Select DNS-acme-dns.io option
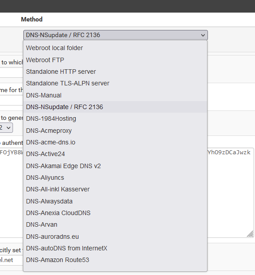The width and height of the screenshot is (255, 275). tap(115, 142)
